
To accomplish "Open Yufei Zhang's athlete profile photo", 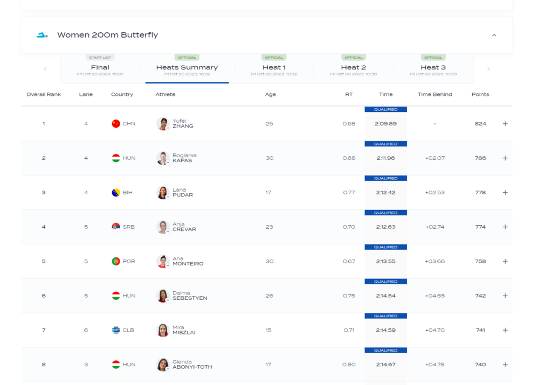I will pos(163,124).
